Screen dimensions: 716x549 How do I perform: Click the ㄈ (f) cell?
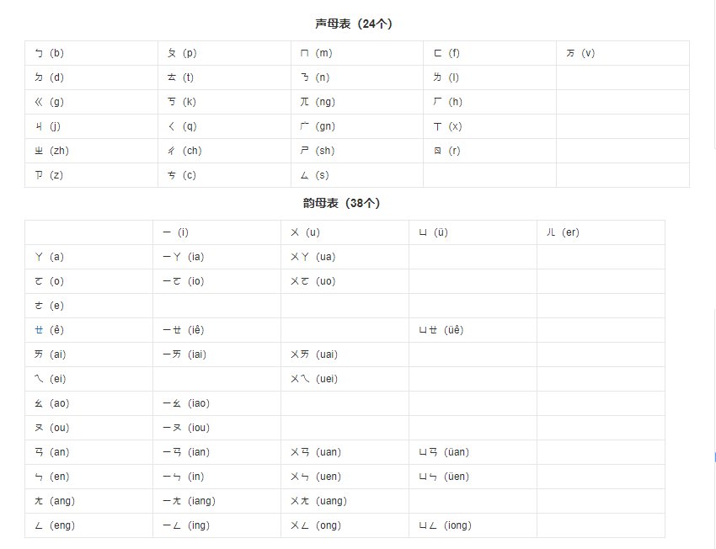489,53
